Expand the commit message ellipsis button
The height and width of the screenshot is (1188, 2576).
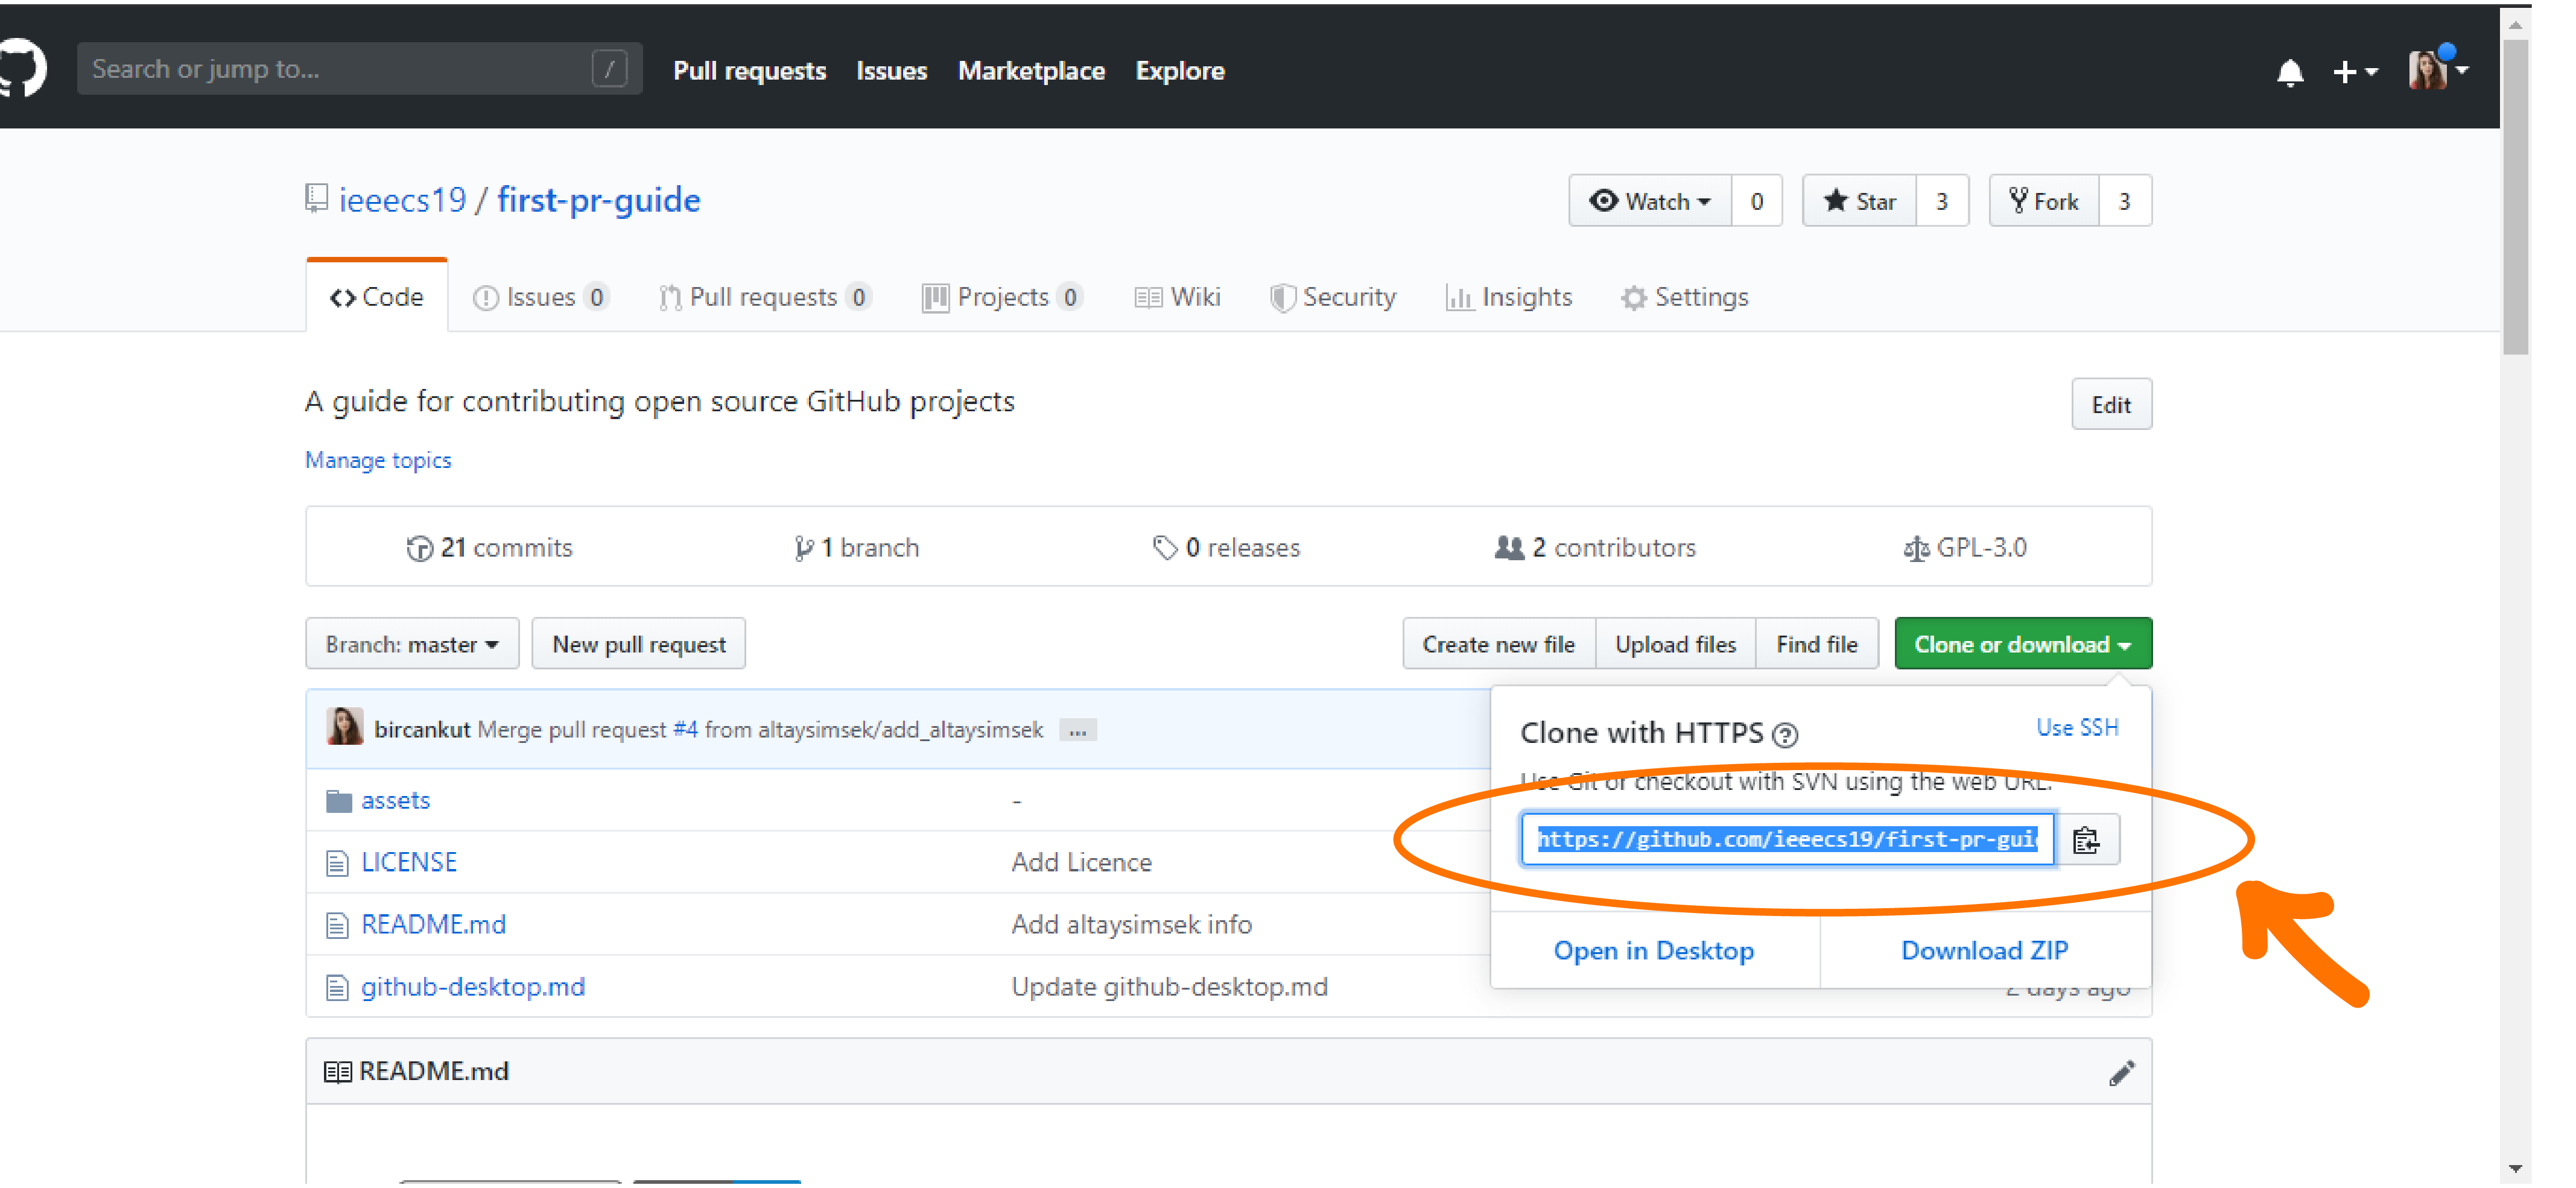[x=1077, y=731]
